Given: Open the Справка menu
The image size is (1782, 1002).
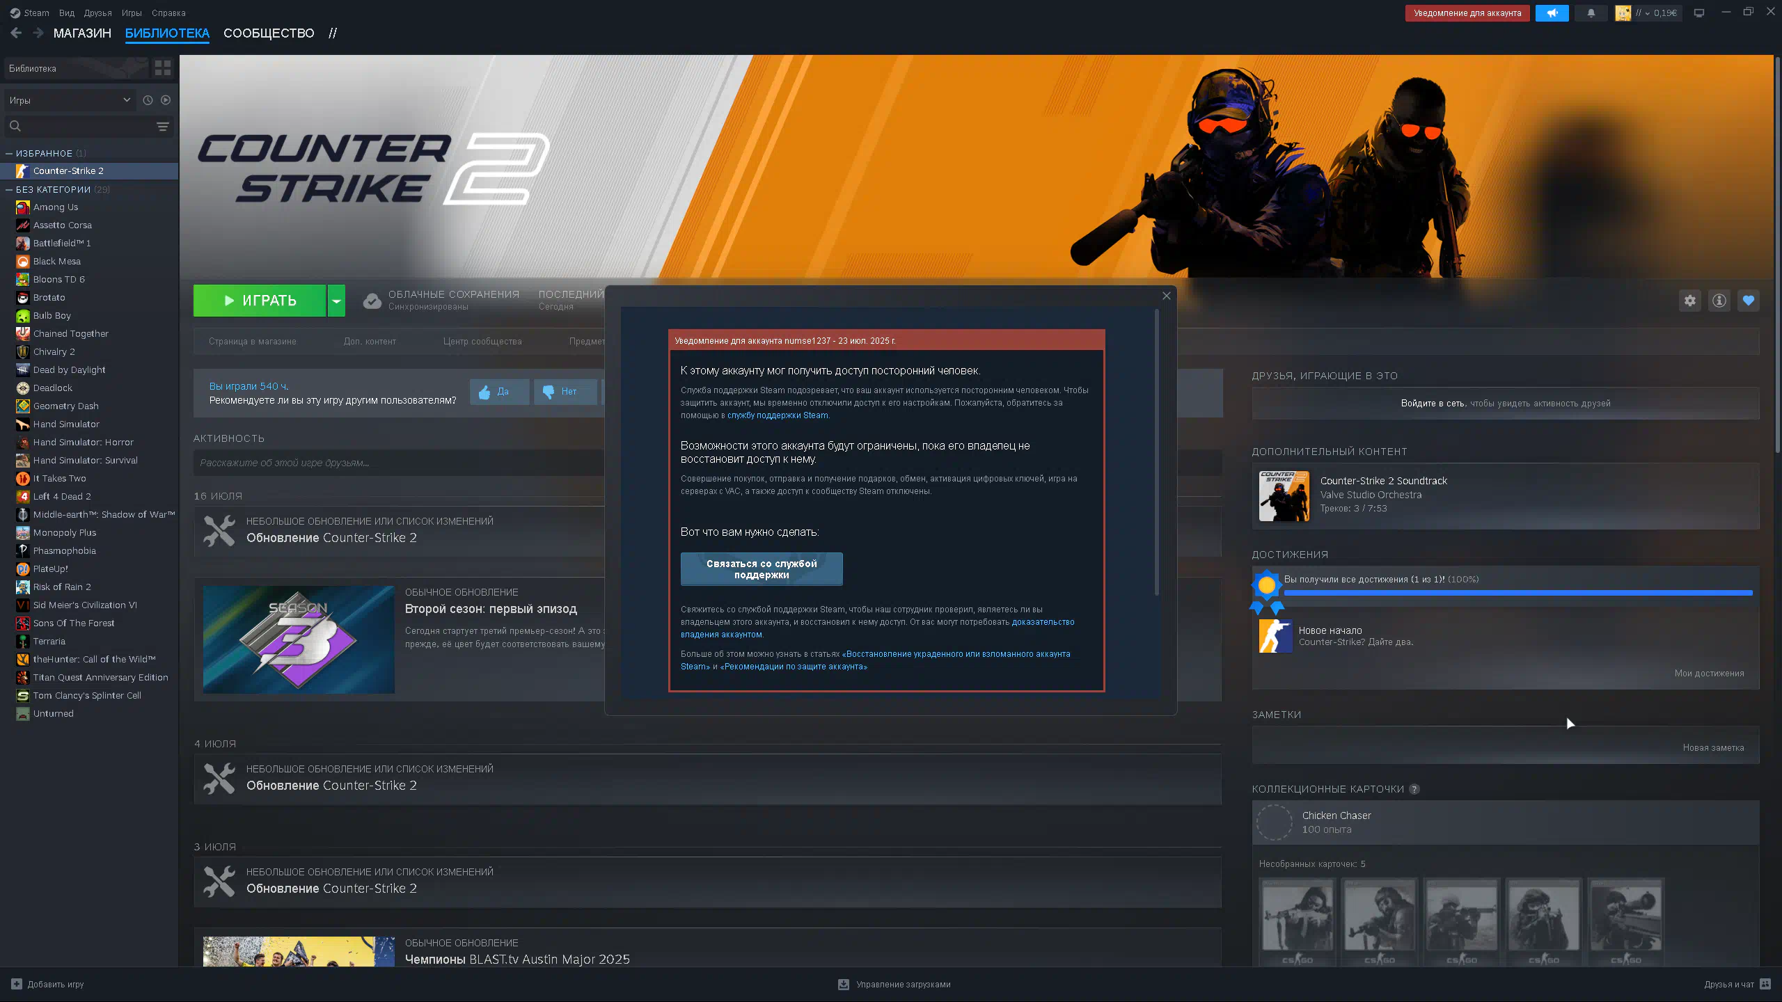Looking at the screenshot, I should point(168,13).
